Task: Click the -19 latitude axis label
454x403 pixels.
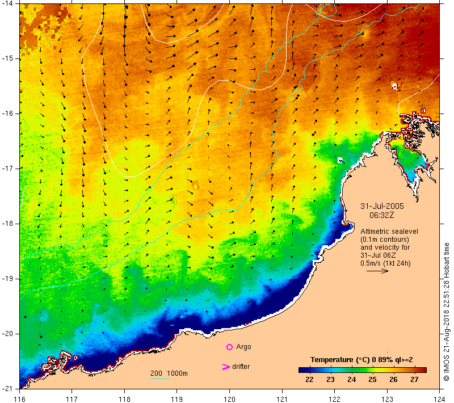Action: (x=7, y=279)
